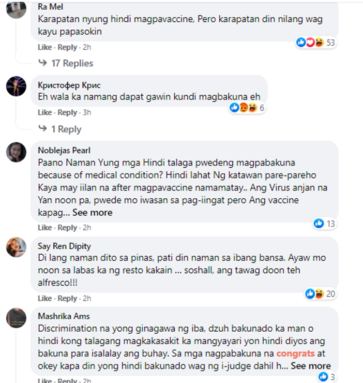Open Mashrika Ams profile avatar
This screenshot has width=363, height=383.
coord(16,318)
